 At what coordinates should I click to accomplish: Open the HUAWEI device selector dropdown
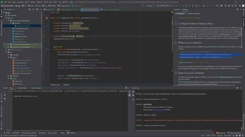[165, 6]
